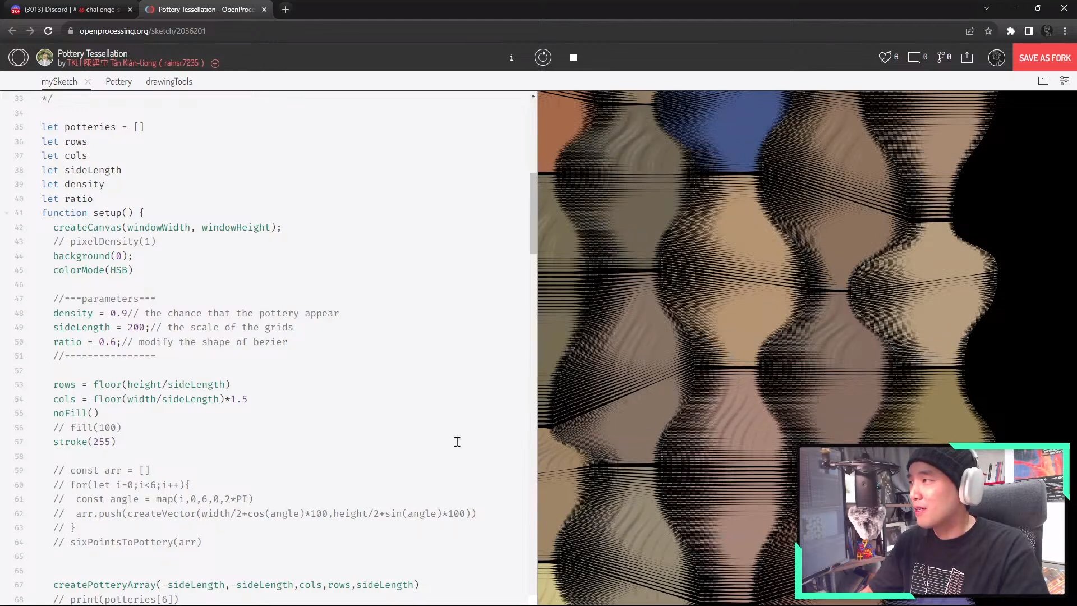Click the 'stroke(255)' code line
Screen dimensions: 1077x606
tap(85, 442)
